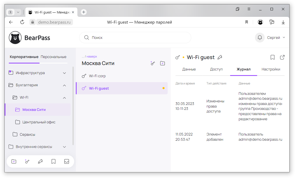Screen dimensions: 295x178
Task: Click the add folder icon beside Москва Сити
Action: click(163, 63)
